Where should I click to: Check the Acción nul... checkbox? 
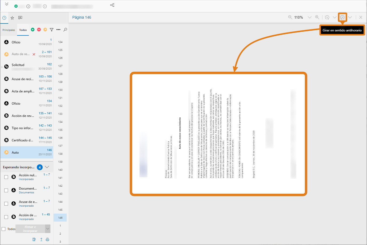coord(6,177)
